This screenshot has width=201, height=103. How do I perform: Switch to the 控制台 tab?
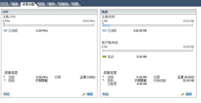click(63, 4)
